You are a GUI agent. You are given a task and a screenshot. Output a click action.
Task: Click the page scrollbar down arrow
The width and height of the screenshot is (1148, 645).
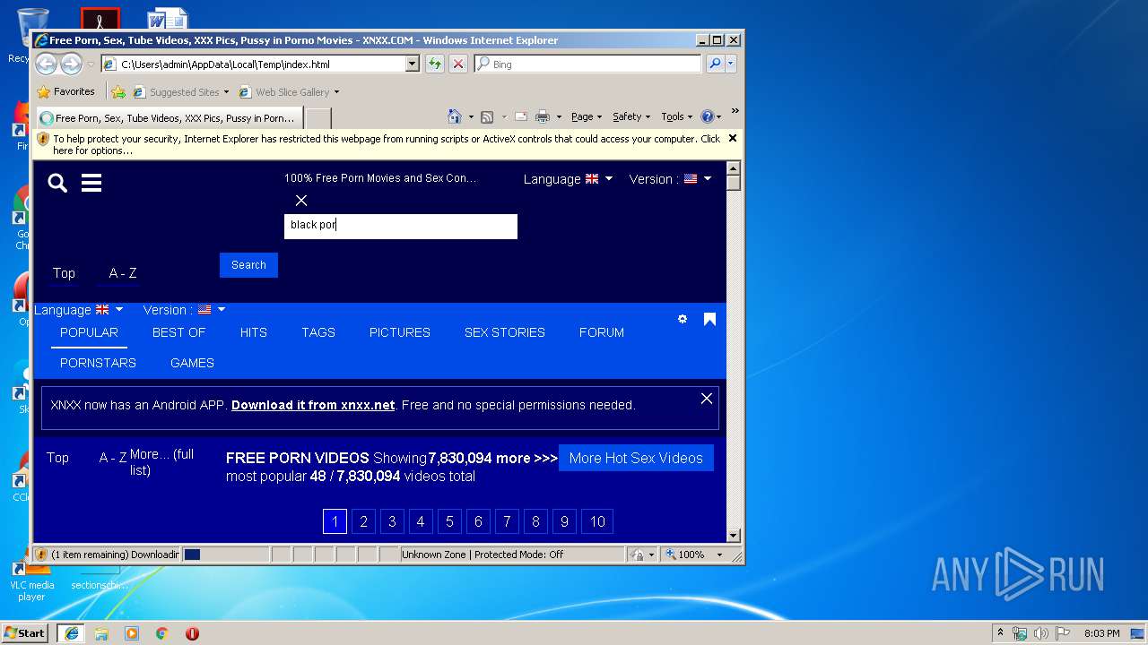click(733, 536)
